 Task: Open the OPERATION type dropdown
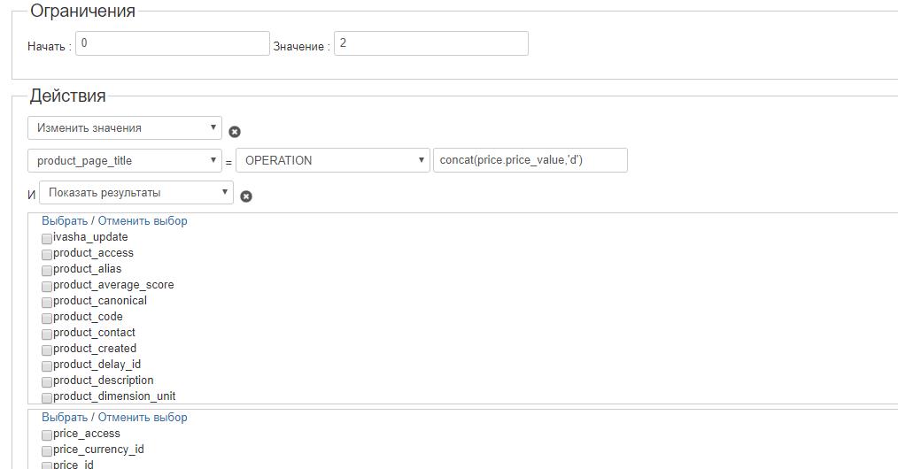click(333, 161)
